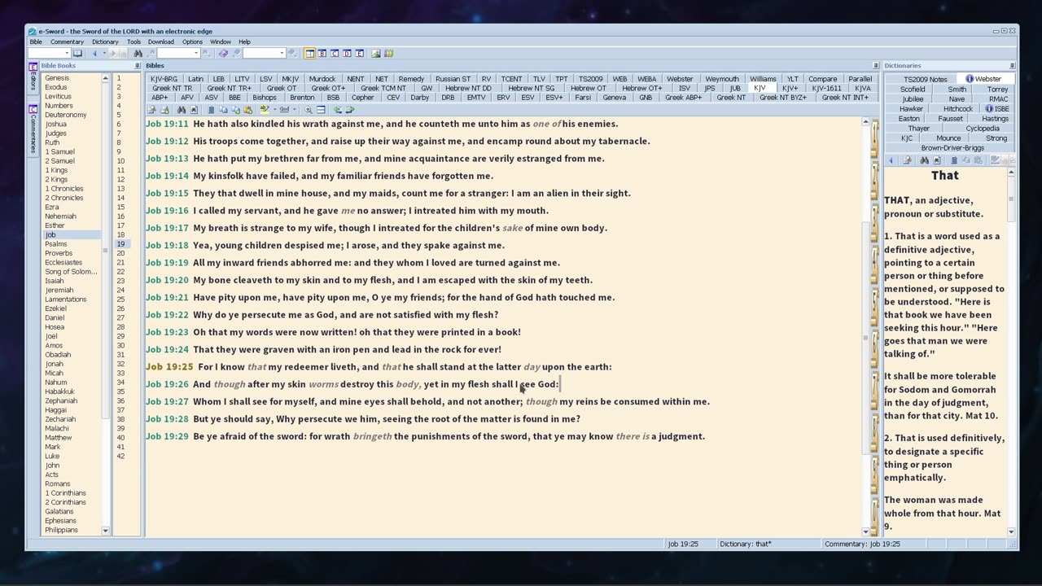Pin the Bibles panel
This screenshot has height=586, width=1042.
pyautogui.click(x=876, y=65)
